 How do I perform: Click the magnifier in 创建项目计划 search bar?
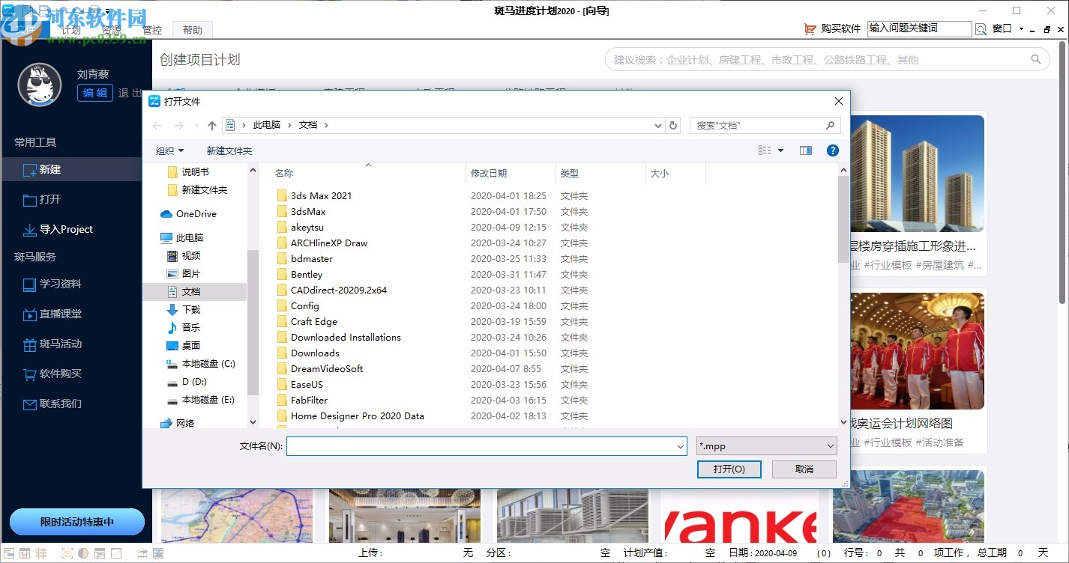tap(1036, 60)
